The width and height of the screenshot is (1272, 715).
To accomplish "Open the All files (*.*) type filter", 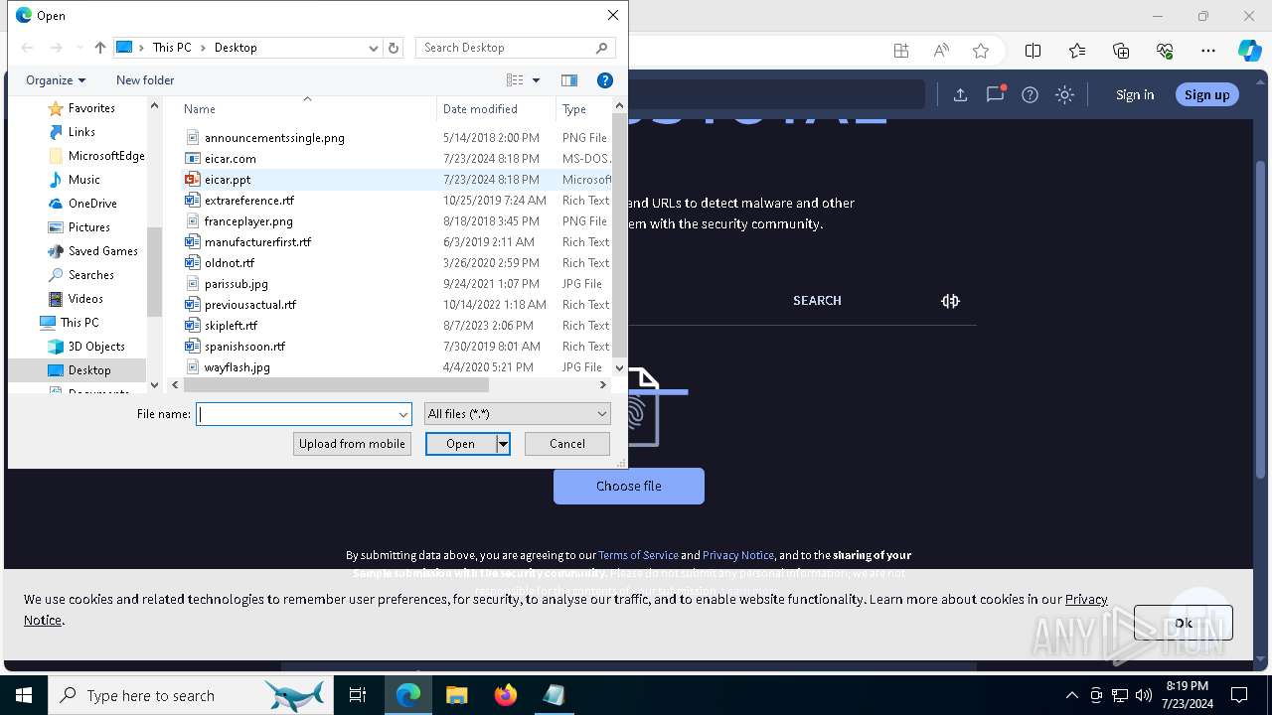I will coord(517,414).
